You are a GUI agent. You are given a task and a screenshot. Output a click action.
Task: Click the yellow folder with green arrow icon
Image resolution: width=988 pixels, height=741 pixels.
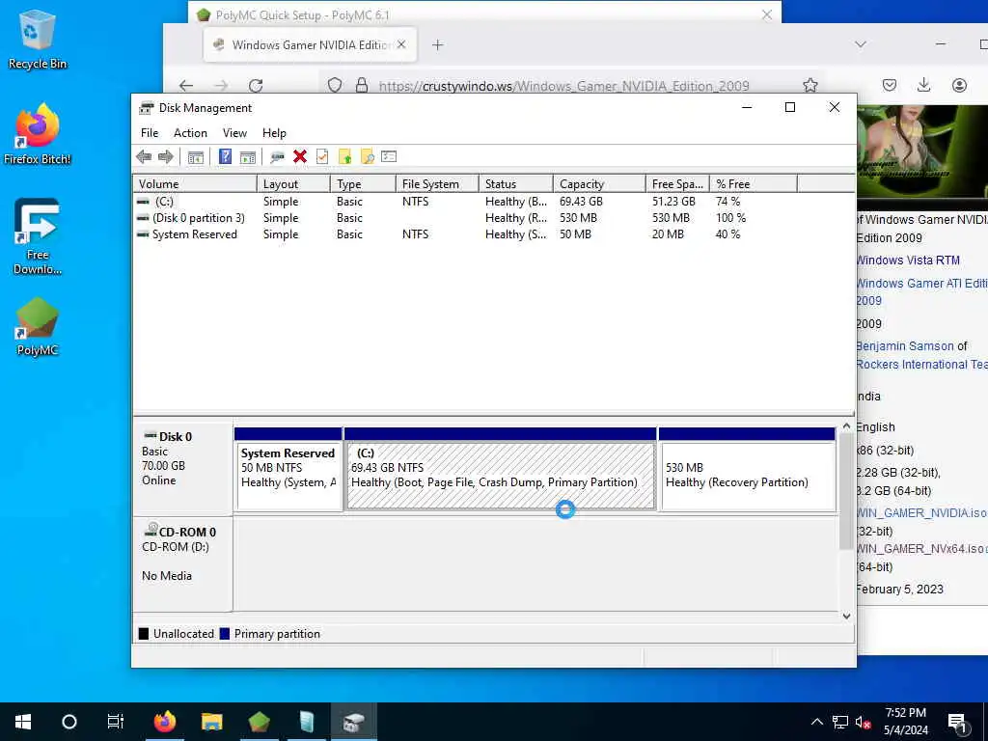(344, 157)
